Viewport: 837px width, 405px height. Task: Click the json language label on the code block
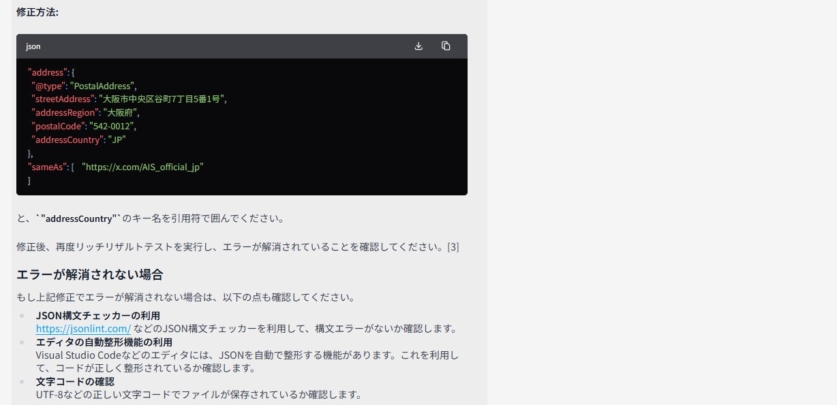33,46
